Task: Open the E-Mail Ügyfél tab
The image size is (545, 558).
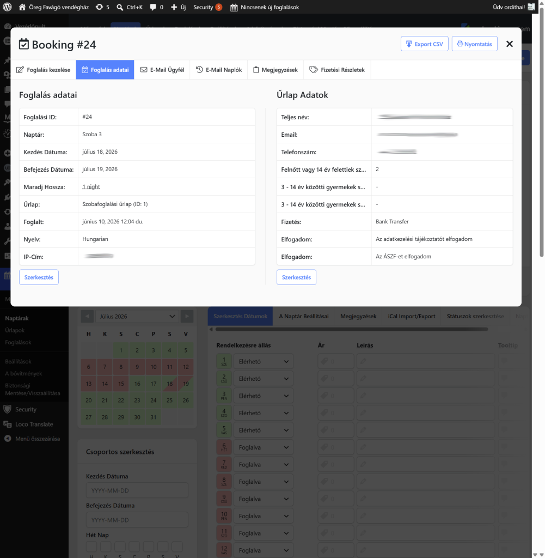Action: 162,70
